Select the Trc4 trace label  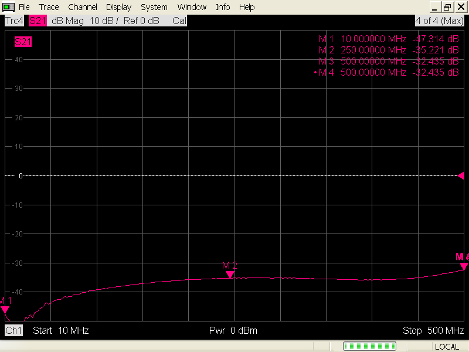tap(14, 21)
